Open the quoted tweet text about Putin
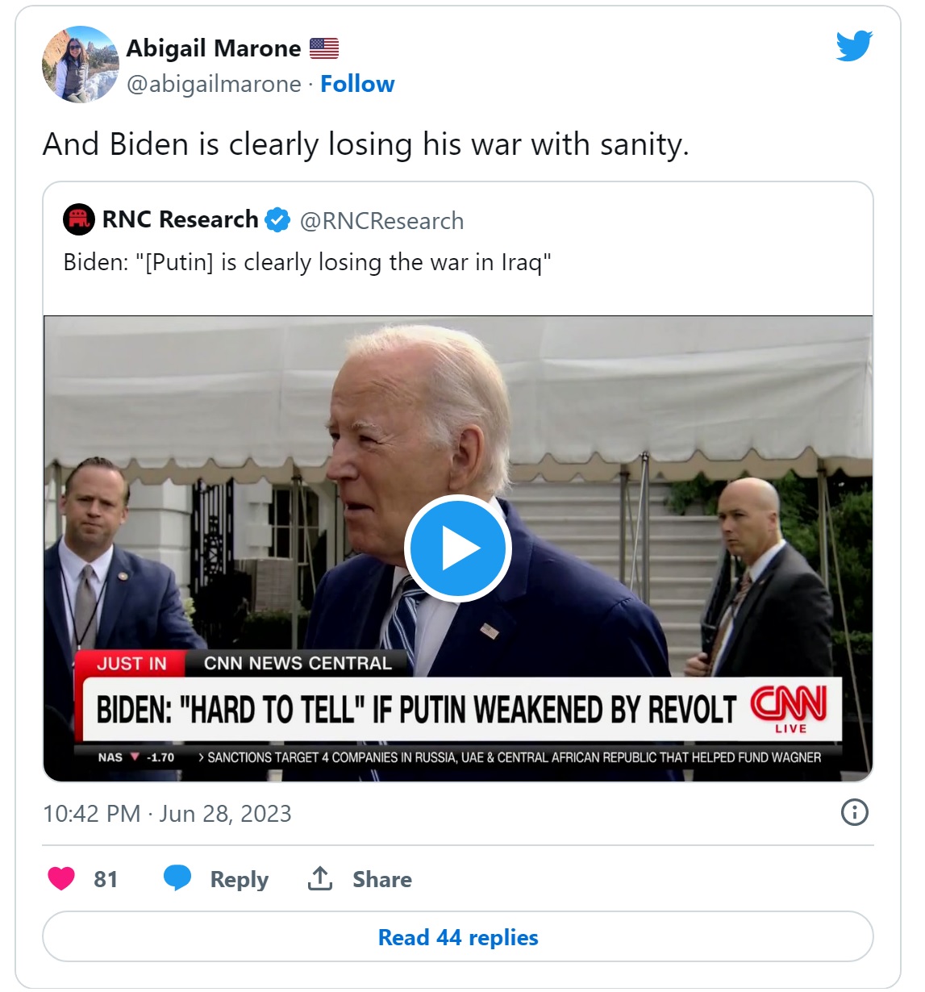Screen dimensions: 925x992 point(307,263)
